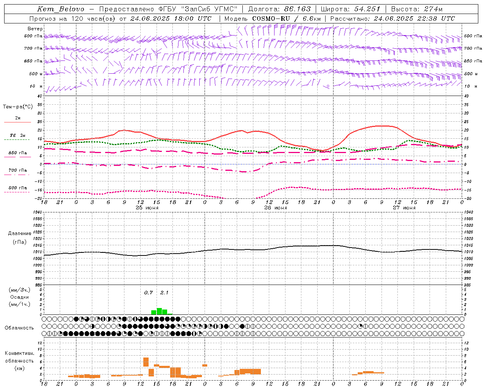Click the (мм/3ч.) precipitation unit label
484x387 pixels.
coord(20,290)
